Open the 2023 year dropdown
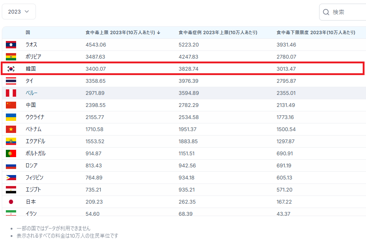The height and width of the screenshot is (245, 366). pyautogui.click(x=19, y=12)
